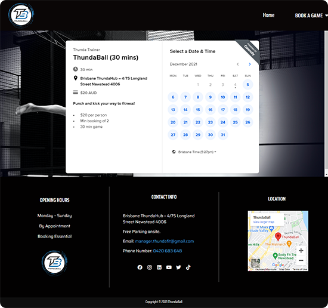Image resolution: width=328 pixels, height=308 pixels.
Task: Choose December 29 date
Action: 198,135
